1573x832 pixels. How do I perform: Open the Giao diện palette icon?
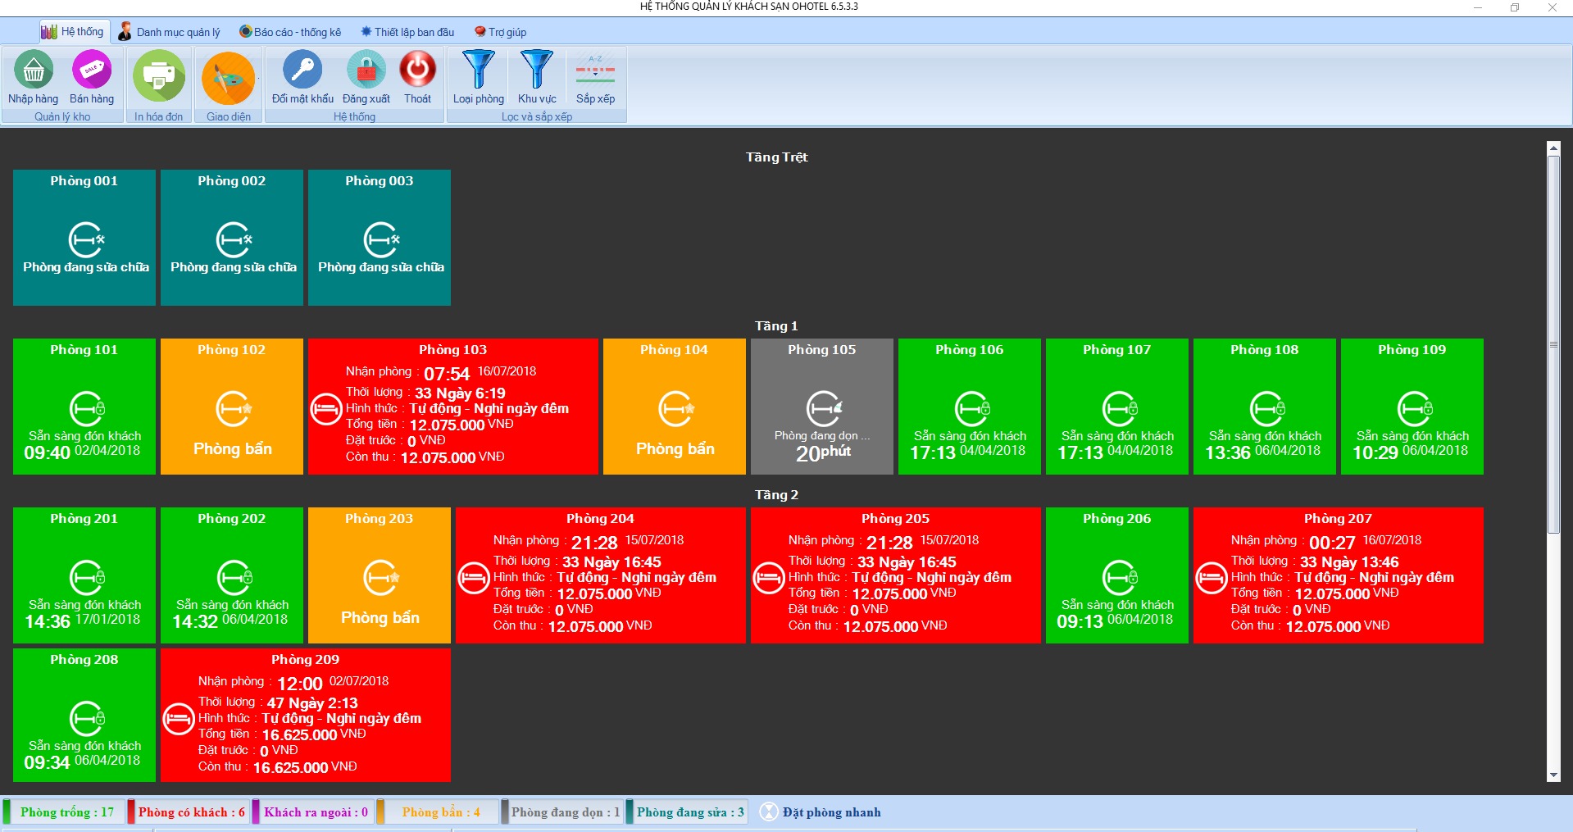point(229,78)
